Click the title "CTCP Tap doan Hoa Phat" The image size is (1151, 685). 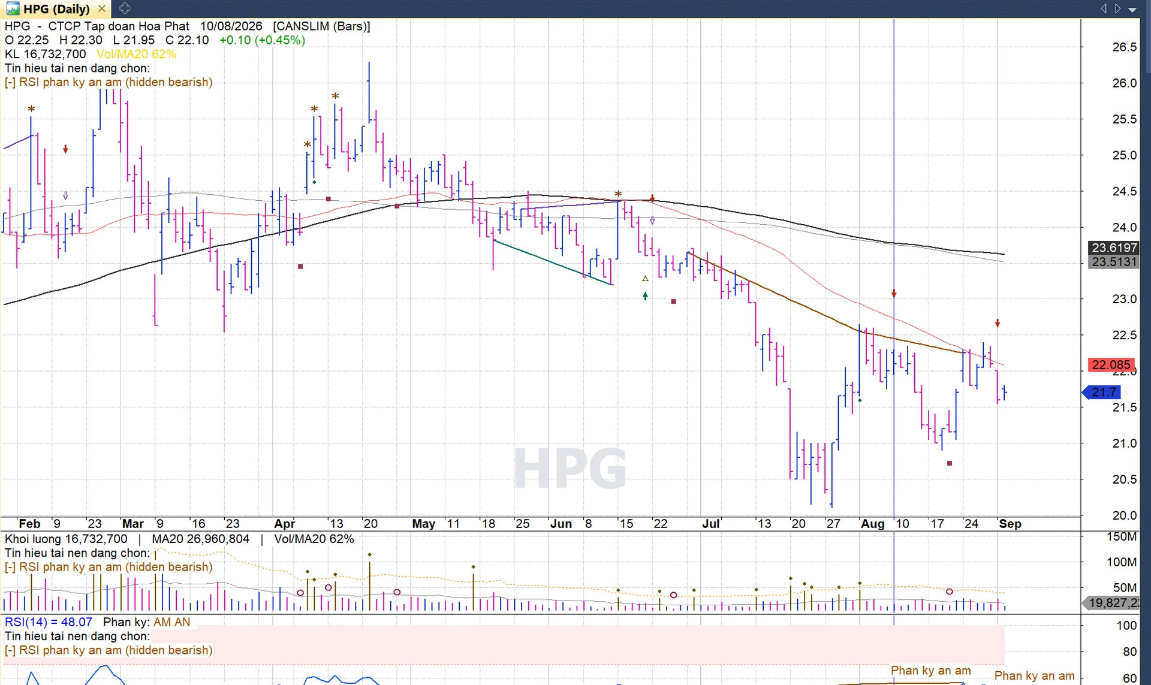pos(119,26)
